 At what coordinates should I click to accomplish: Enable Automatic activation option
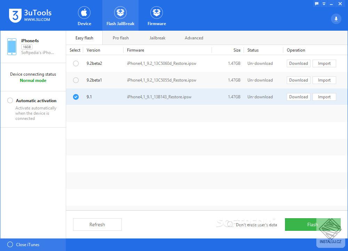coord(10,100)
